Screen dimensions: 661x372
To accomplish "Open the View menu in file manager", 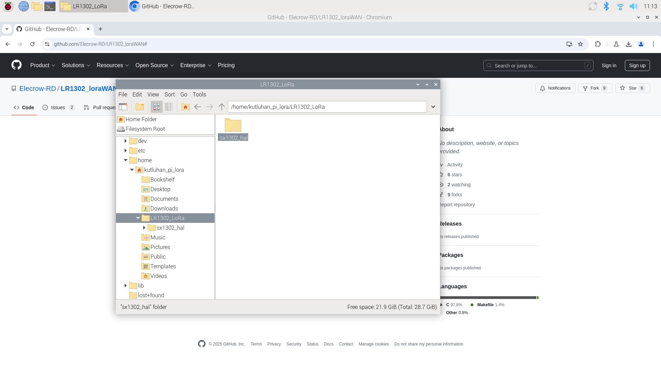I will click(x=153, y=94).
